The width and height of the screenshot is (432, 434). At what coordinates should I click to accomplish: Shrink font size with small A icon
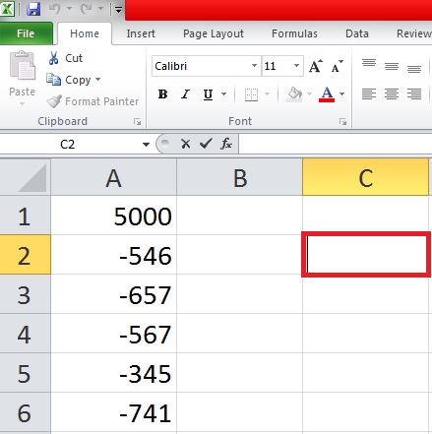[337, 66]
